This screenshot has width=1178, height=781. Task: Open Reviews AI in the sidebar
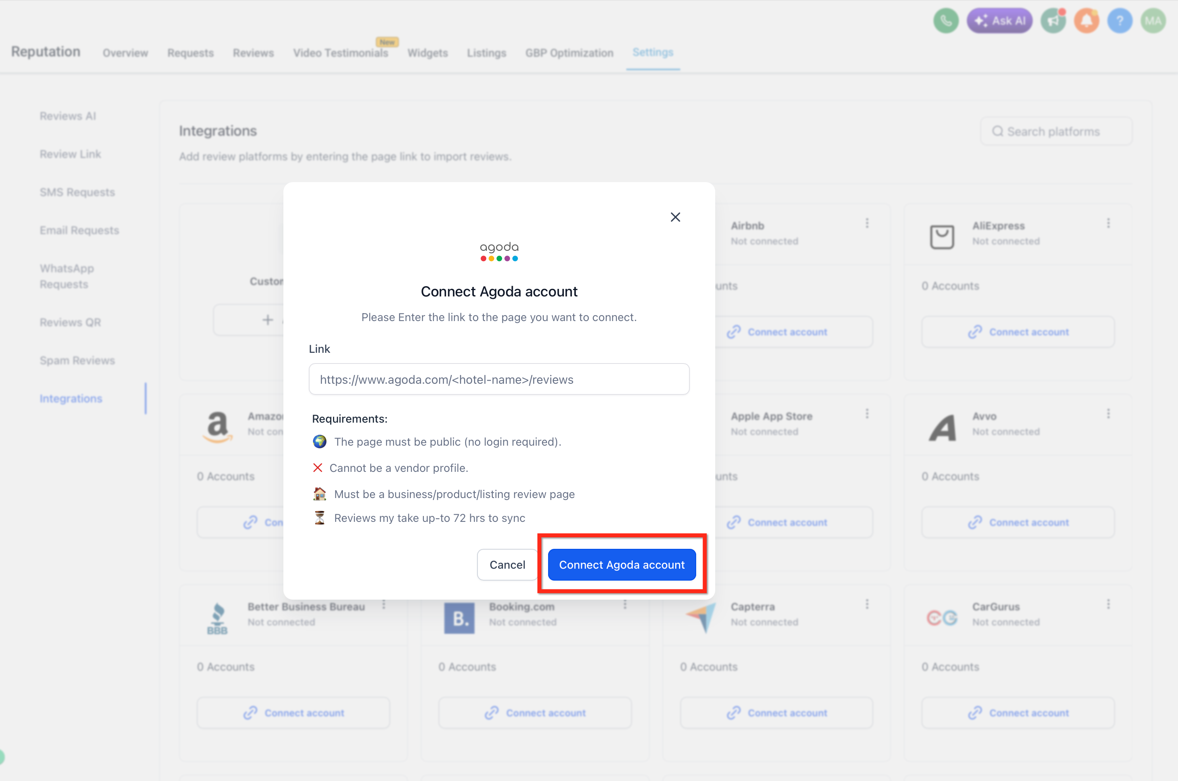click(x=68, y=116)
